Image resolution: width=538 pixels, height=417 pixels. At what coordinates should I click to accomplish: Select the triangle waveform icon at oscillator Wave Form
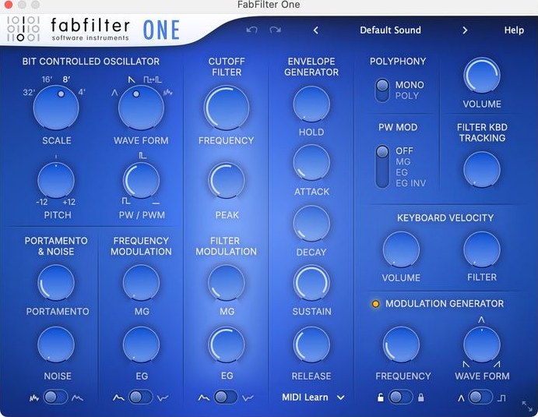pyautogui.click(x=114, y=93)
